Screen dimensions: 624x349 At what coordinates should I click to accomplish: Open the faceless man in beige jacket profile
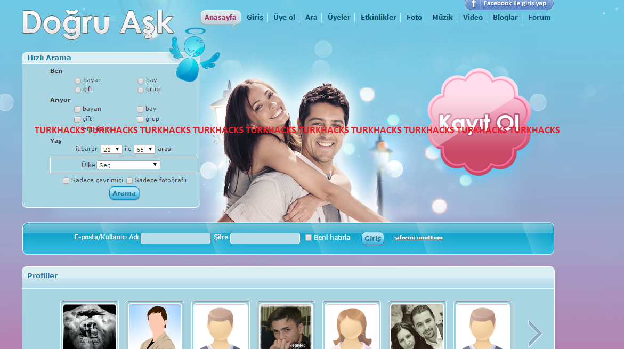pos(155,326)
